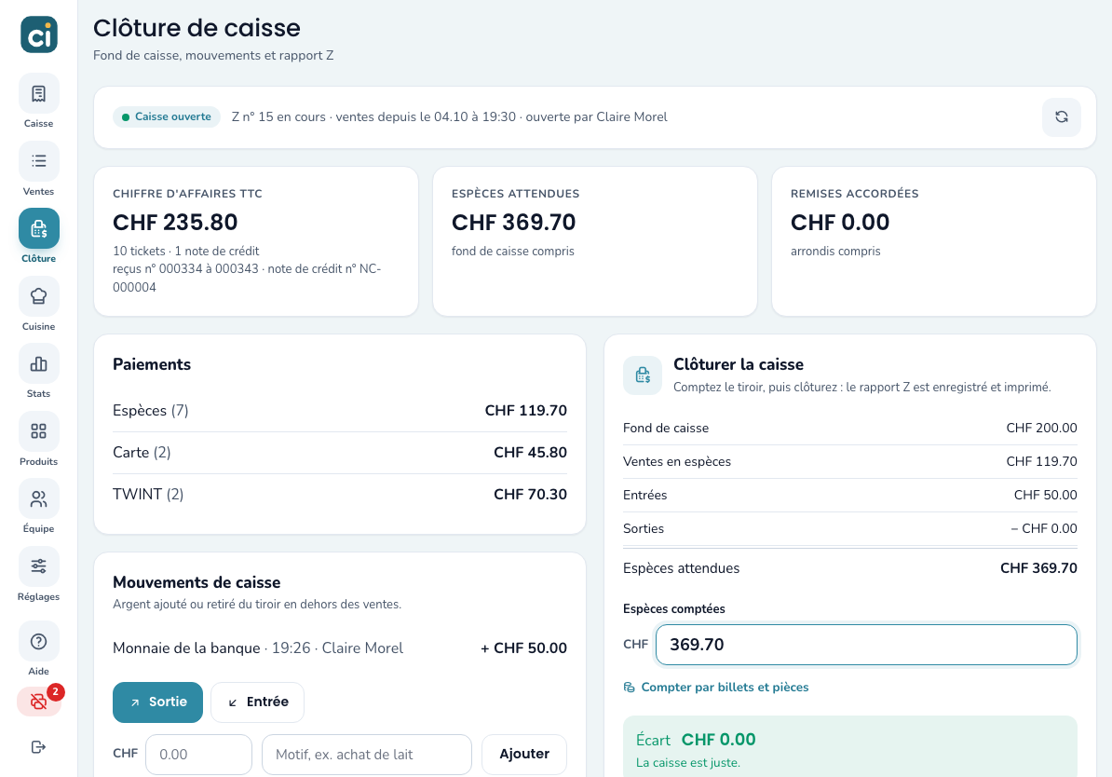Click the Écart CHF 0.00 result
Screen dimensions: 1112x777
click(696, 740)
